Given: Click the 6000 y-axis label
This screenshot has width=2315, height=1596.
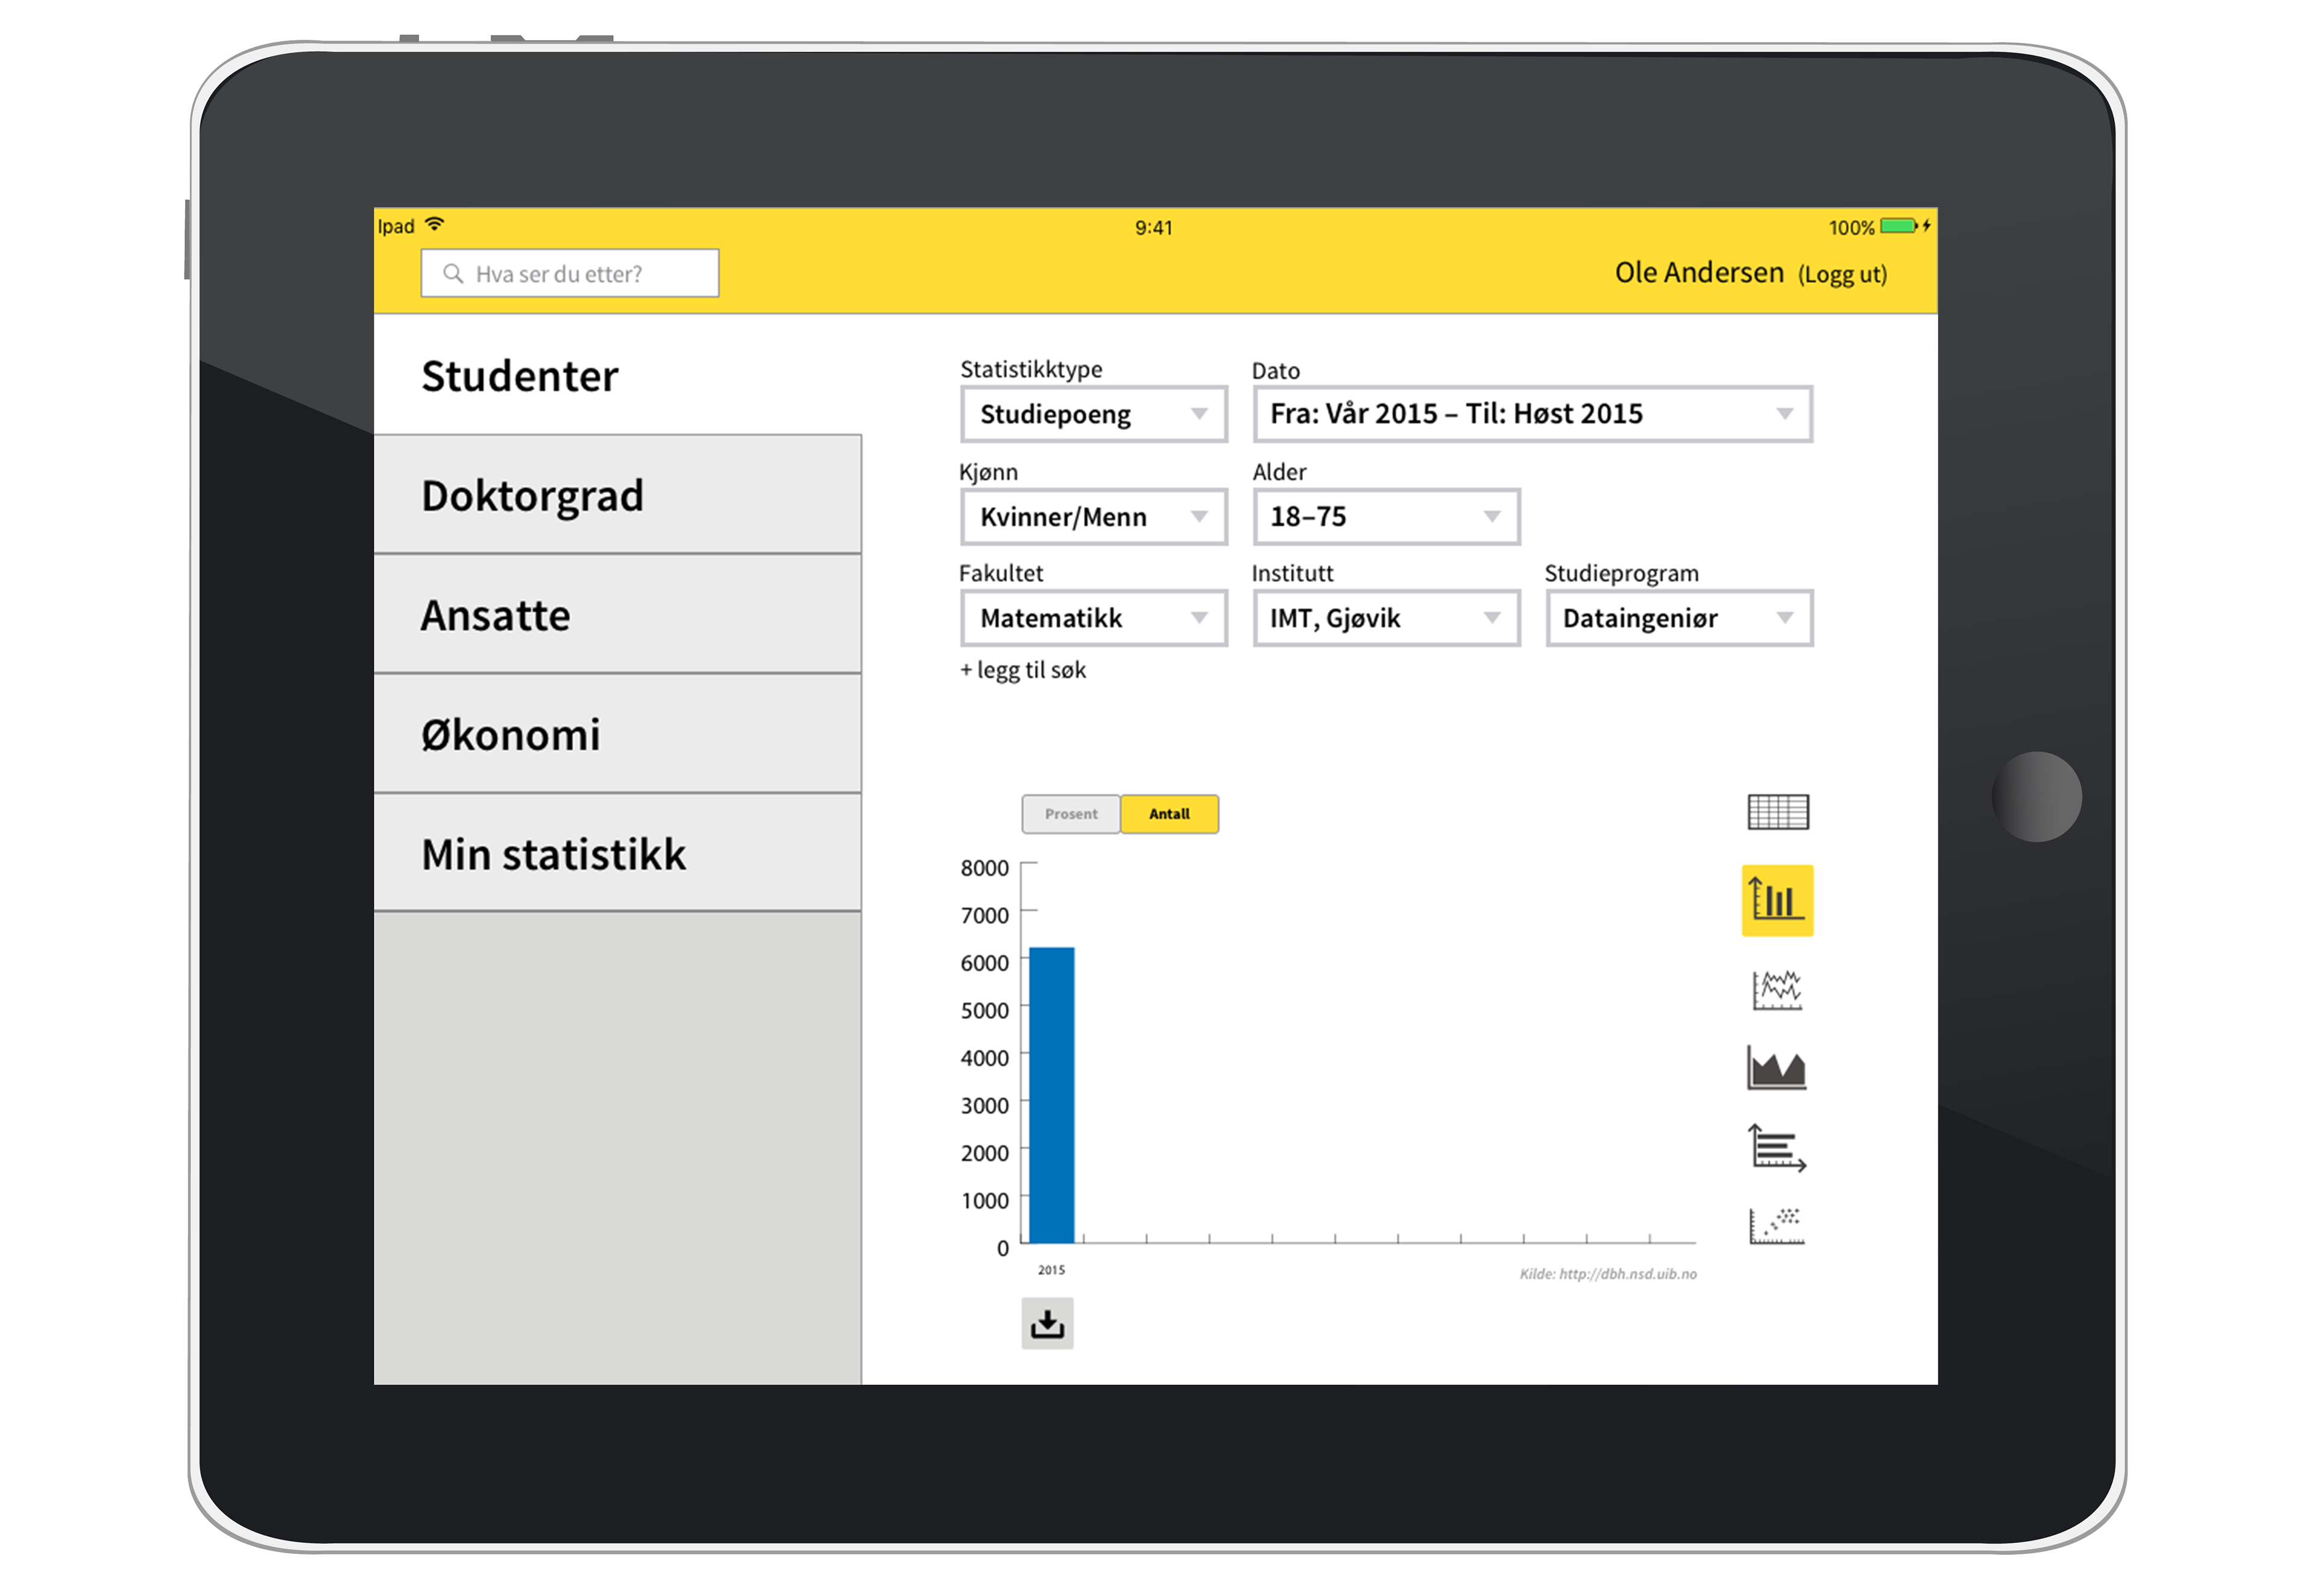Looking at the screenshot, I should pos(984,963).
